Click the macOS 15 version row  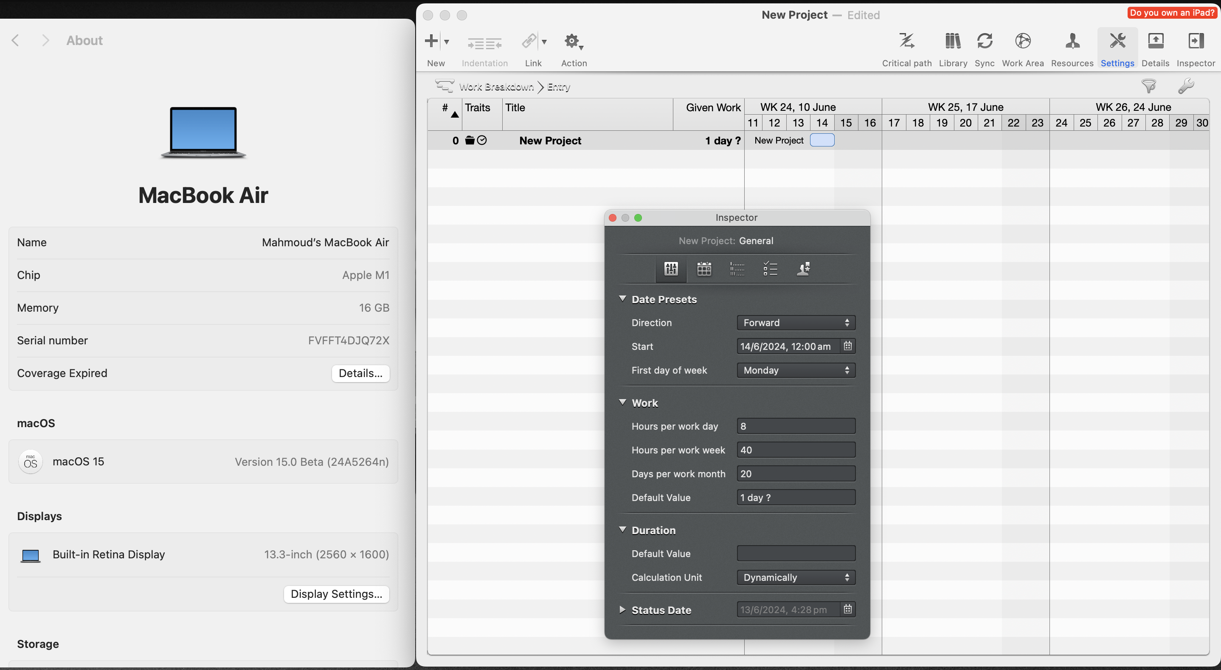click(203, 462)
